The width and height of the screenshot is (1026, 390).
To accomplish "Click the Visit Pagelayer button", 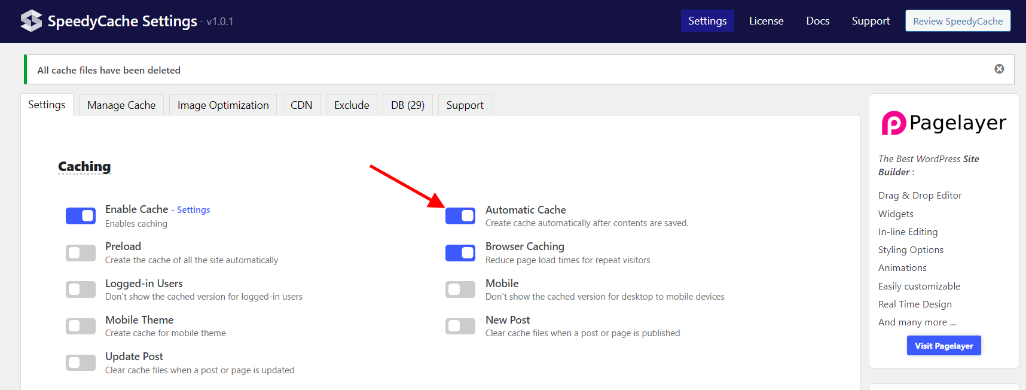I will coord(943,346).
